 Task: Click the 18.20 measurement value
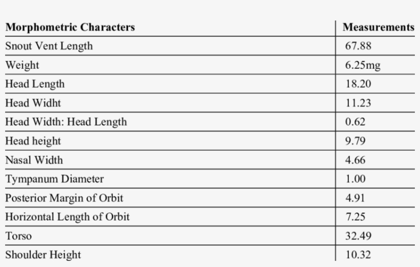click(x=358, y=84)
